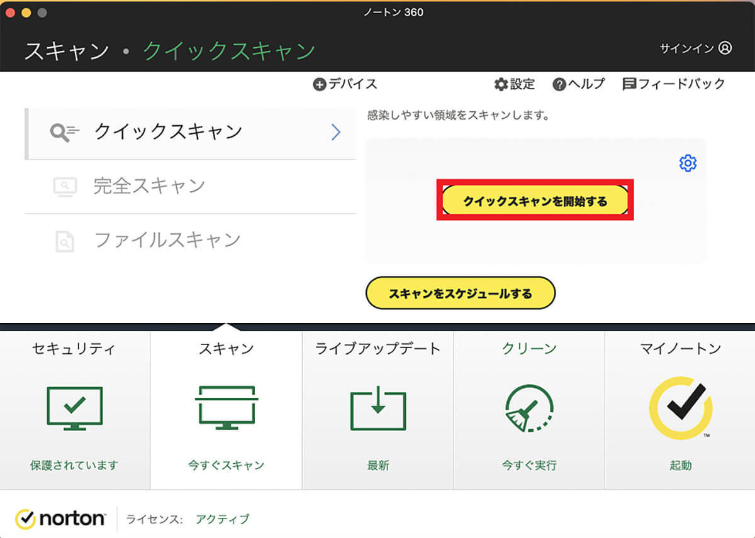Click the ノートン 360 window title

394,12
